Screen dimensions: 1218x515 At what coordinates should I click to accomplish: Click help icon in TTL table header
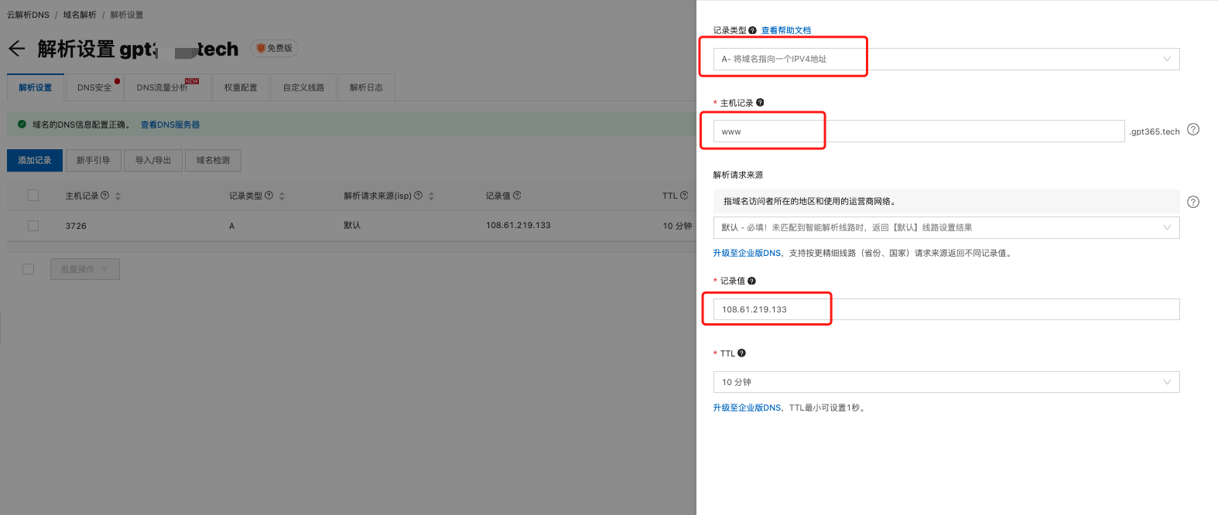(x=684, y=196)
